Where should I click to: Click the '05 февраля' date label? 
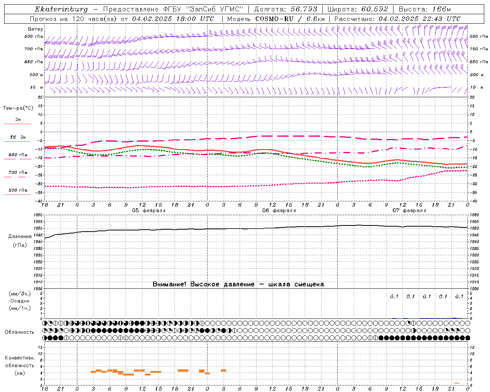pyautogui.click(x=149, y=211)
